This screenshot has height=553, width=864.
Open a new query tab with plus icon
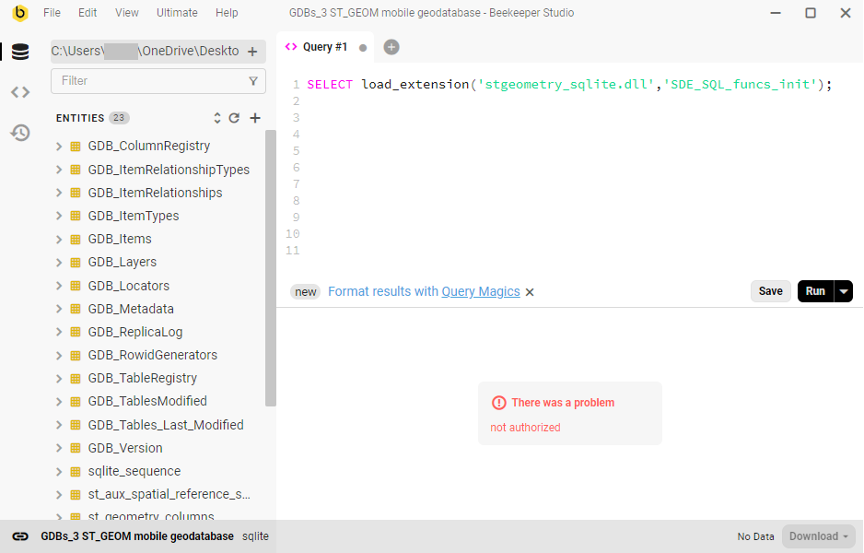[x=391, y=46]
